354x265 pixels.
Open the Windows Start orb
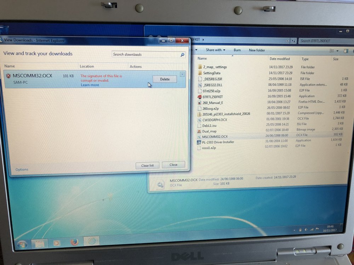(x=22, y=244)
